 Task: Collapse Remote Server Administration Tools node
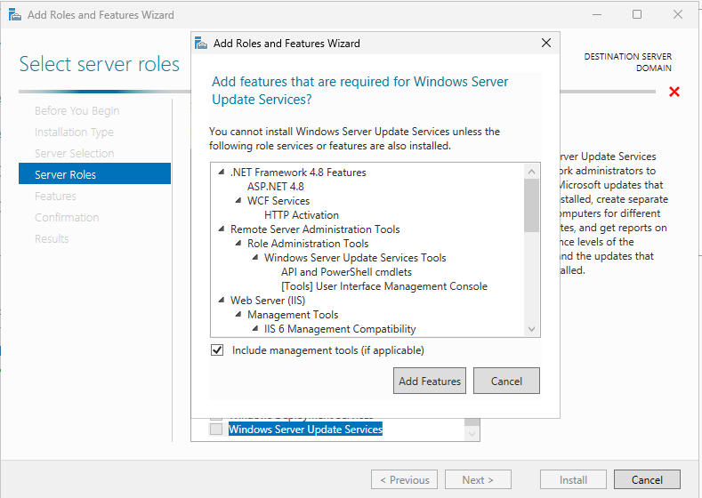[222, 230]
